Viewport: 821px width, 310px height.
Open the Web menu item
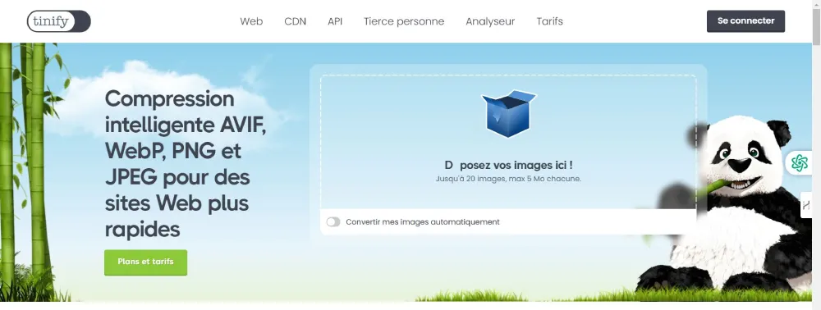[251, 21]
